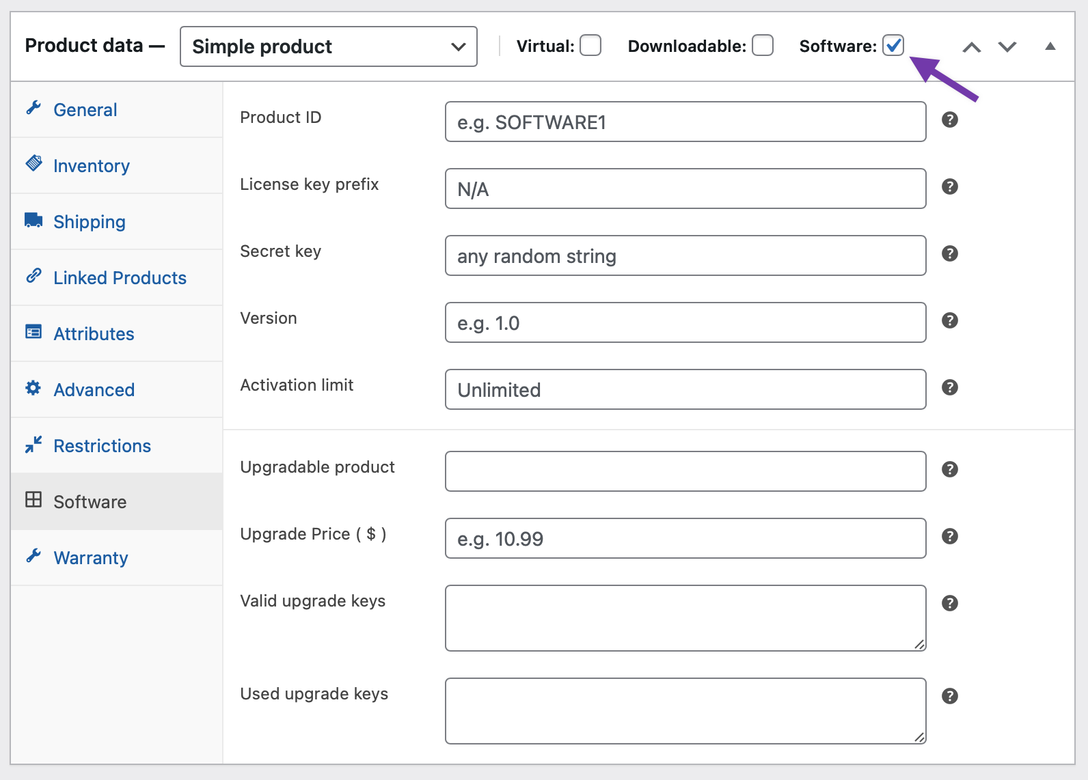
Task: Switch to the Warranty tab
Action: coord(91,558)
